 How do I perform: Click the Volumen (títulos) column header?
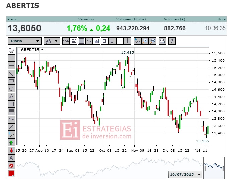point(131,19)
